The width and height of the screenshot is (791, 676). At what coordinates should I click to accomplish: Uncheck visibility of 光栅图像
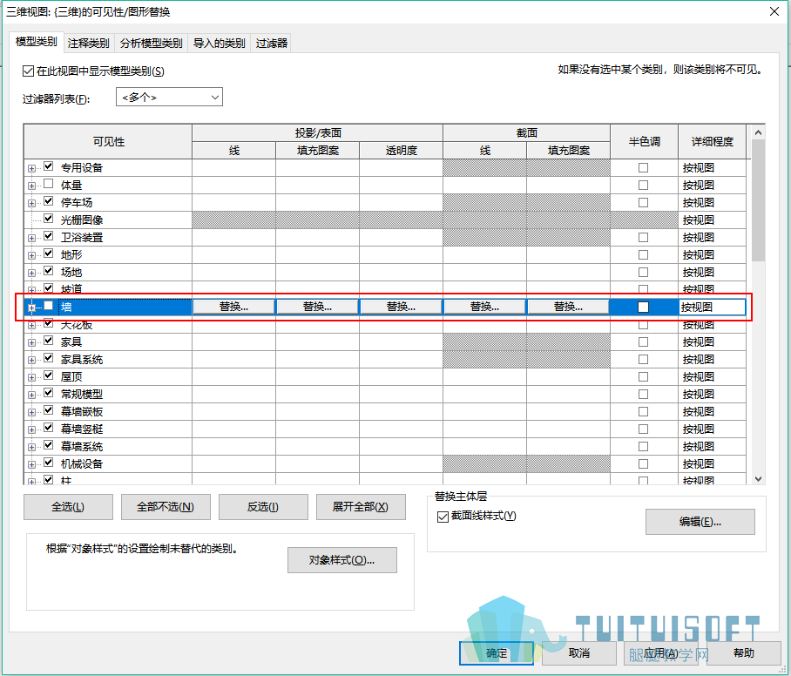pos(49,219)
